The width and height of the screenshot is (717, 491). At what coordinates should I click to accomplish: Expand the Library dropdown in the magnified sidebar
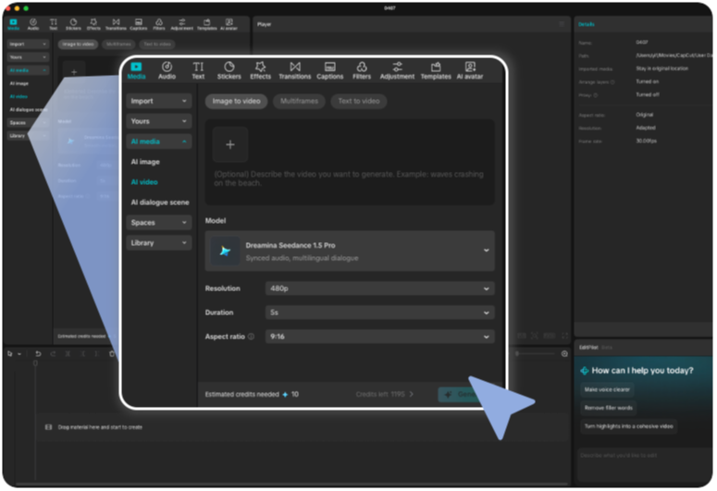click(x=159, y=243)
